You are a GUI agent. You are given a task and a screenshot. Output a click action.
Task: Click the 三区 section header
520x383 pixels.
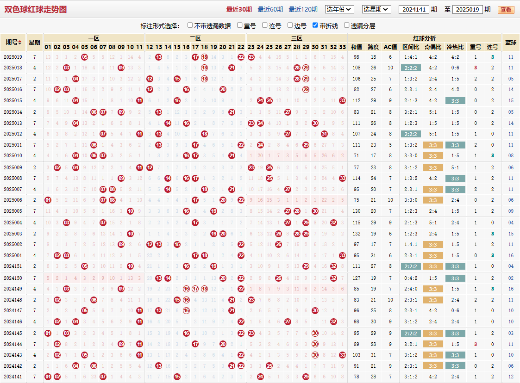[297, 38]
